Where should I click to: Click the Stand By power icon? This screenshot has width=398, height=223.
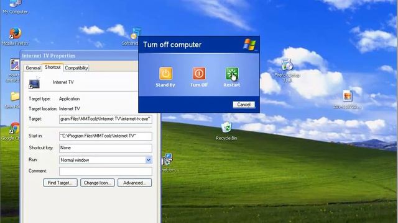pos(165,73)
